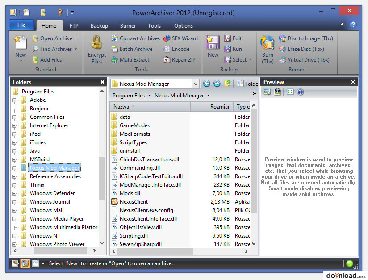Click the help question mark in ribbon corner
This screenshot has height=280, width=368.
point(353,25)
